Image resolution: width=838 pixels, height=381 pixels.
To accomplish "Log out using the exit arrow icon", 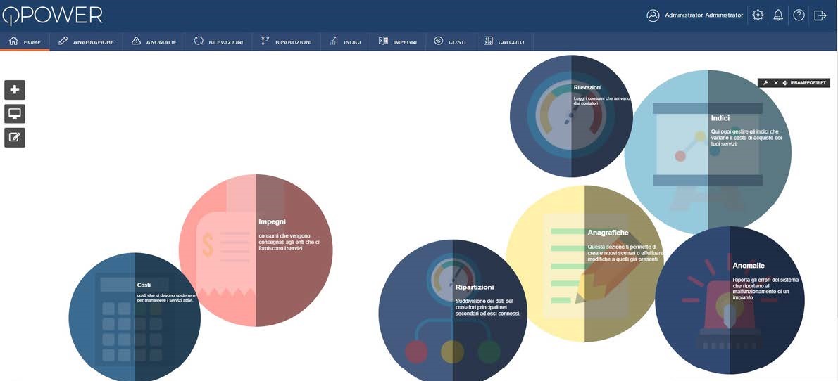I will pyautogui.click(x=820, y=15).
